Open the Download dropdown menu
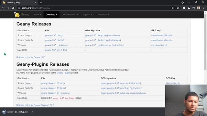207x116 pixels. pos(51,15)
